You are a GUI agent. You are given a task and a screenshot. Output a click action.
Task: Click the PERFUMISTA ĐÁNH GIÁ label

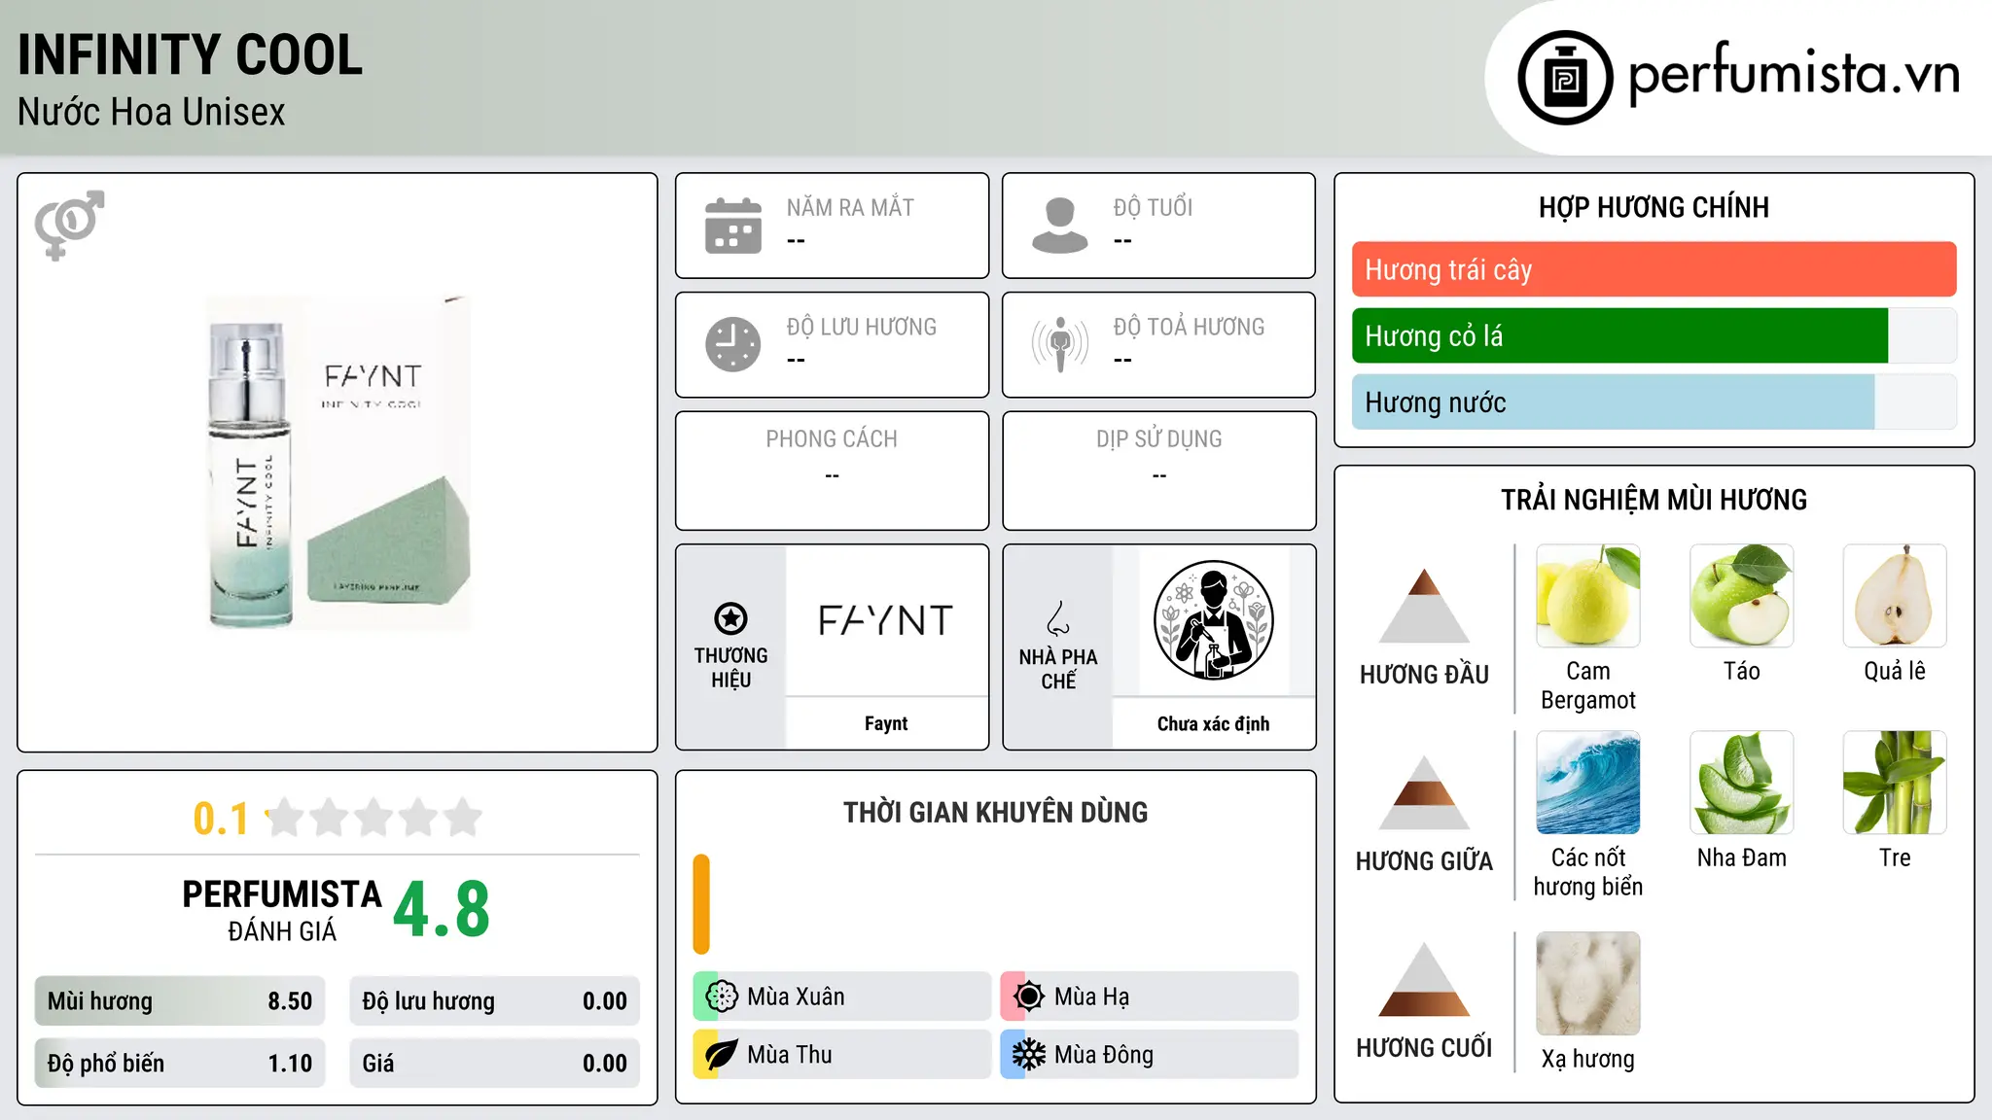[x=282, y=910]
